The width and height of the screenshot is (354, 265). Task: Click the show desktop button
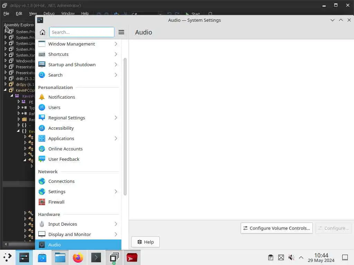pyautogui.click(x=345, y=257)
